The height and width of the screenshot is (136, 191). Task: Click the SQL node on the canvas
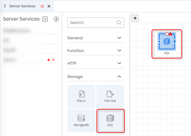(167, 41)
